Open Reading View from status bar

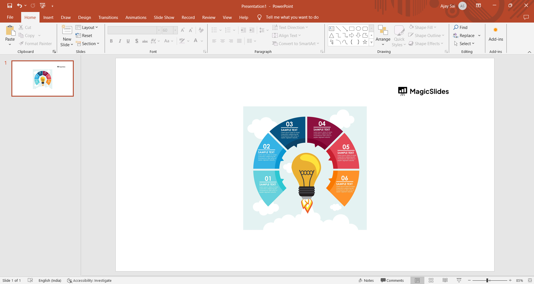tap(445, 280)
